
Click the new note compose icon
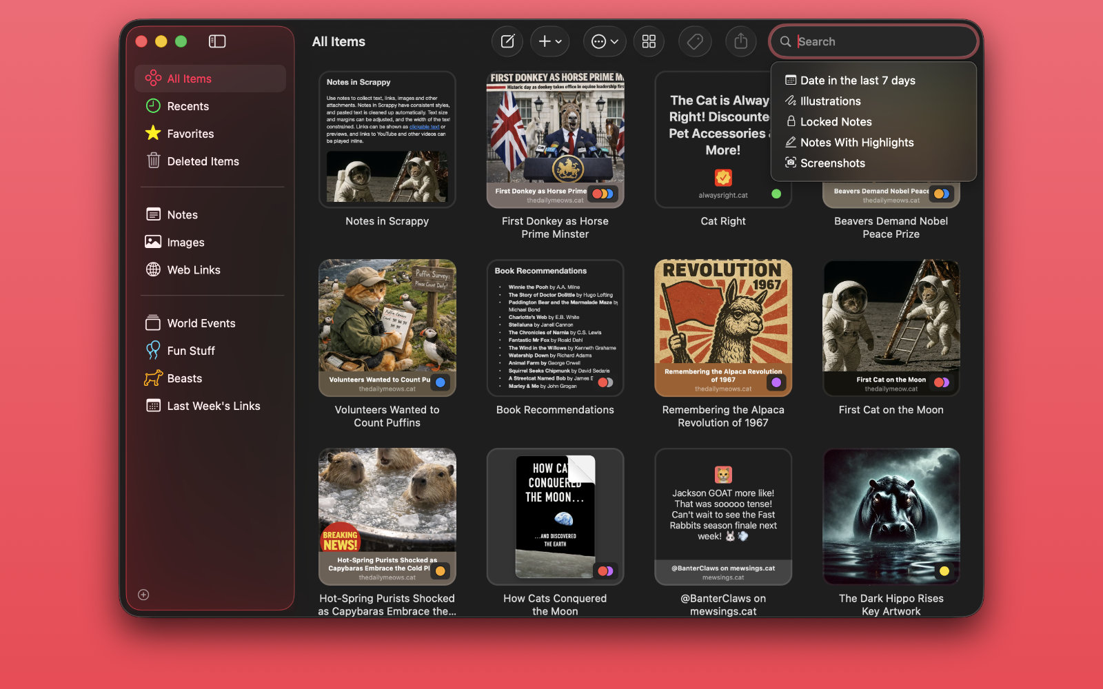[507, 41]
